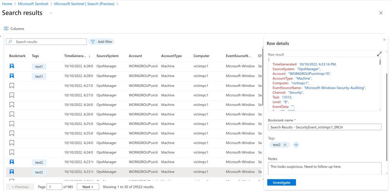The width and height of the screenshot is (391, 193).
Task: Bookmark the first 6:27 row
Action: 12,86
